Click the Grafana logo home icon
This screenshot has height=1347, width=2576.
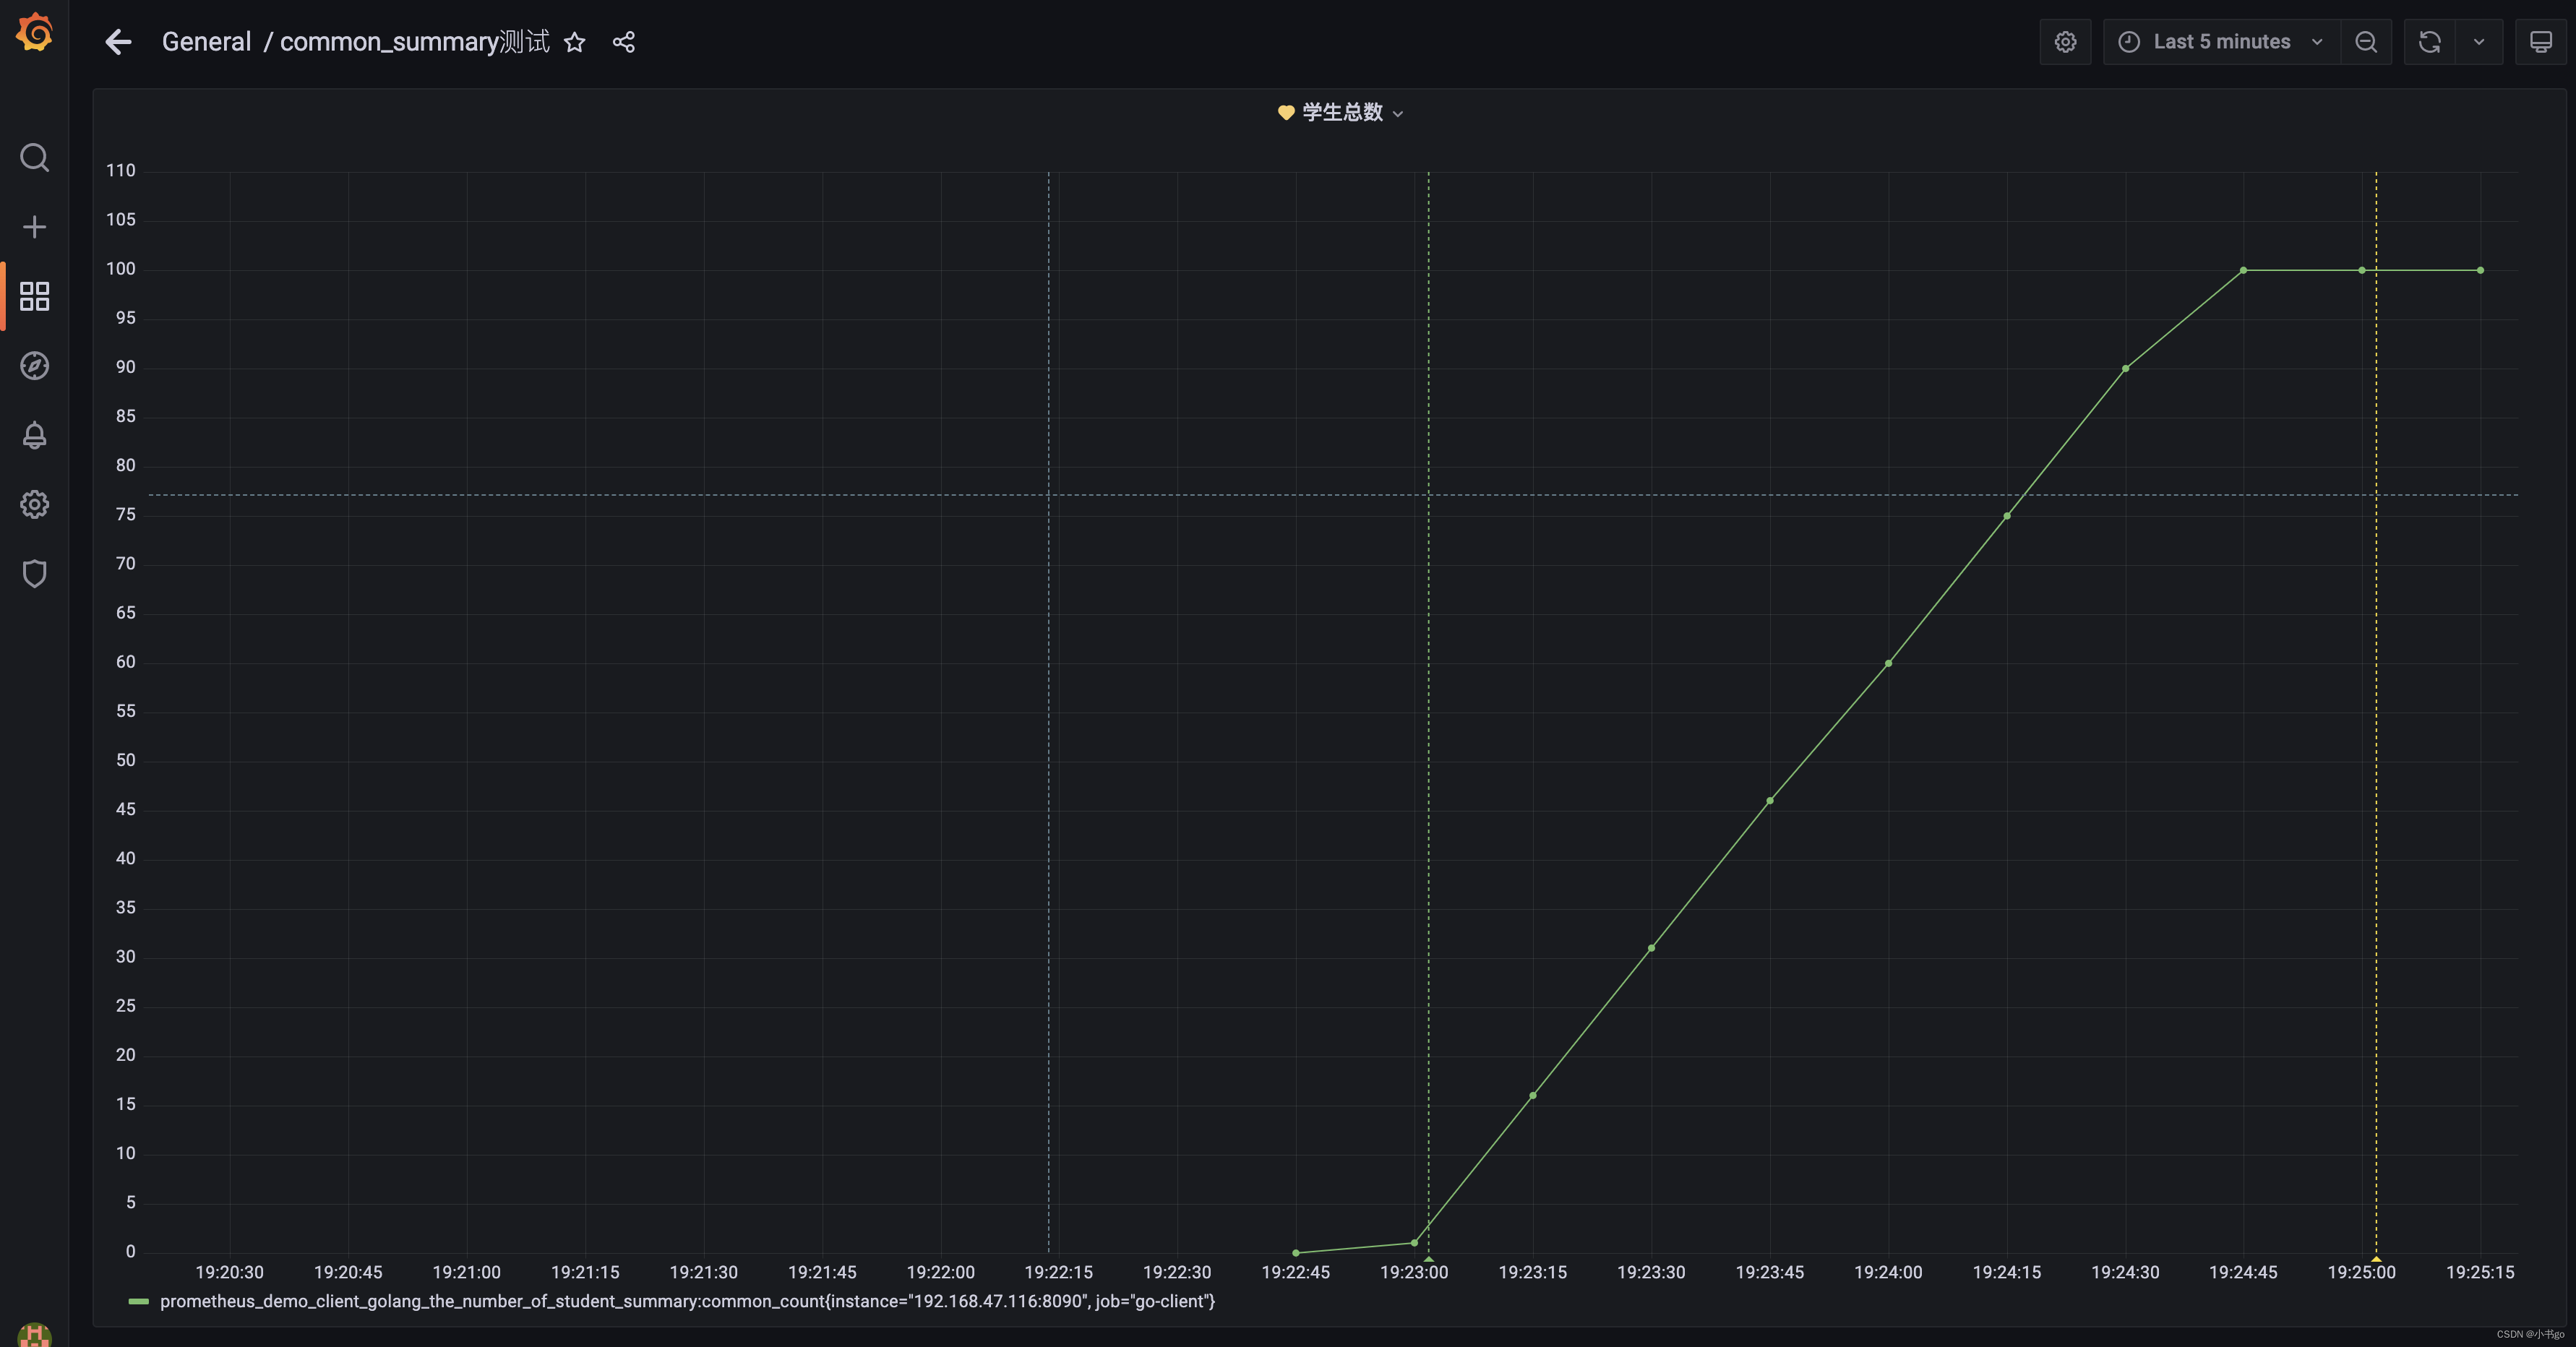click(35, 33)
